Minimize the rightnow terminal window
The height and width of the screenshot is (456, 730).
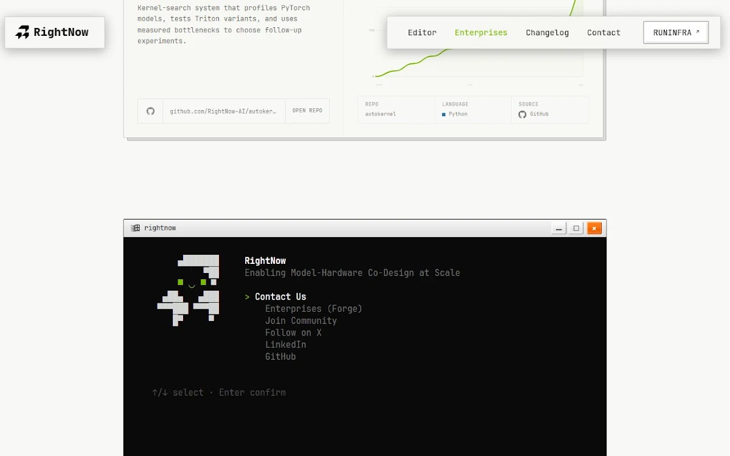(x=559, y=228)
